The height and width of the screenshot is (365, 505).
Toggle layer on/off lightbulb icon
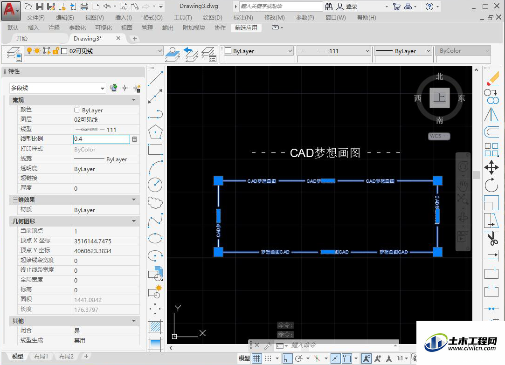click(x=29, y=51)
